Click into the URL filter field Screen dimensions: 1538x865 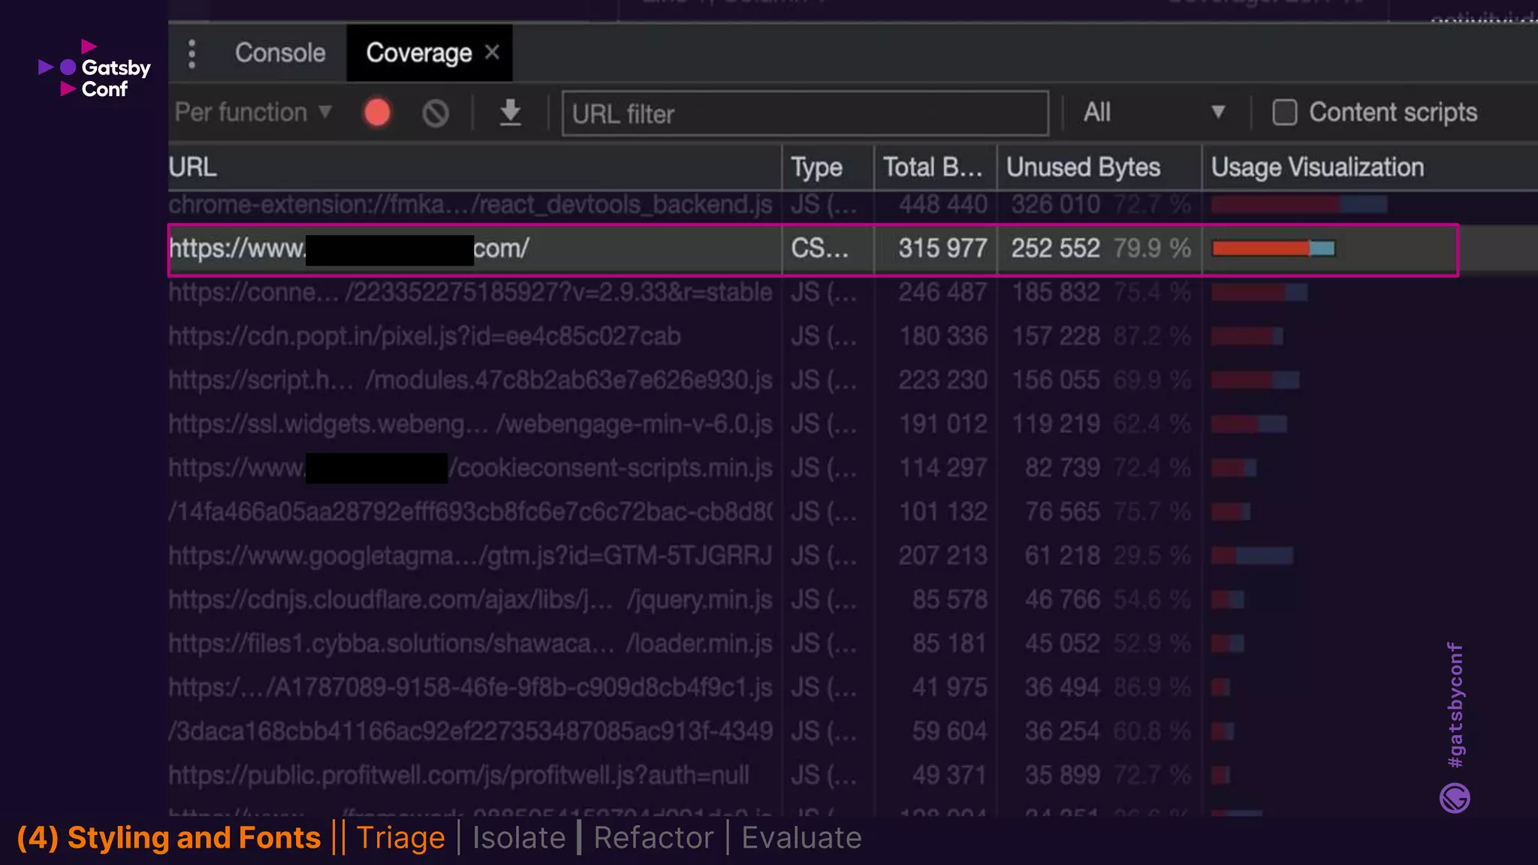[804, 114]
